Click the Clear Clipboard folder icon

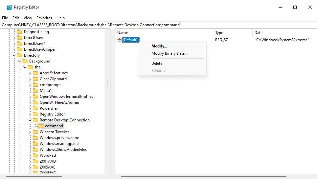click(x=35, y=79)
